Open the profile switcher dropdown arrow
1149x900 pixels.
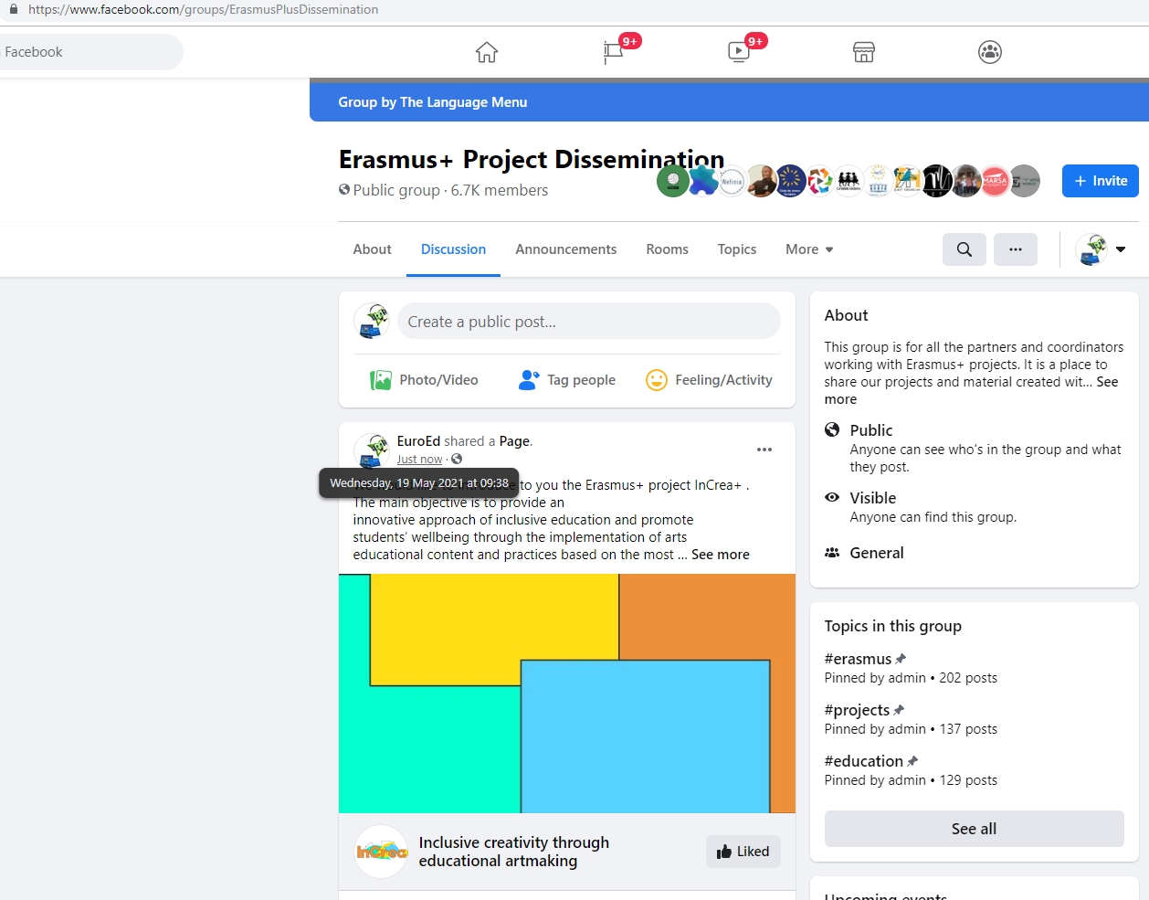[x=1121, y=249]
